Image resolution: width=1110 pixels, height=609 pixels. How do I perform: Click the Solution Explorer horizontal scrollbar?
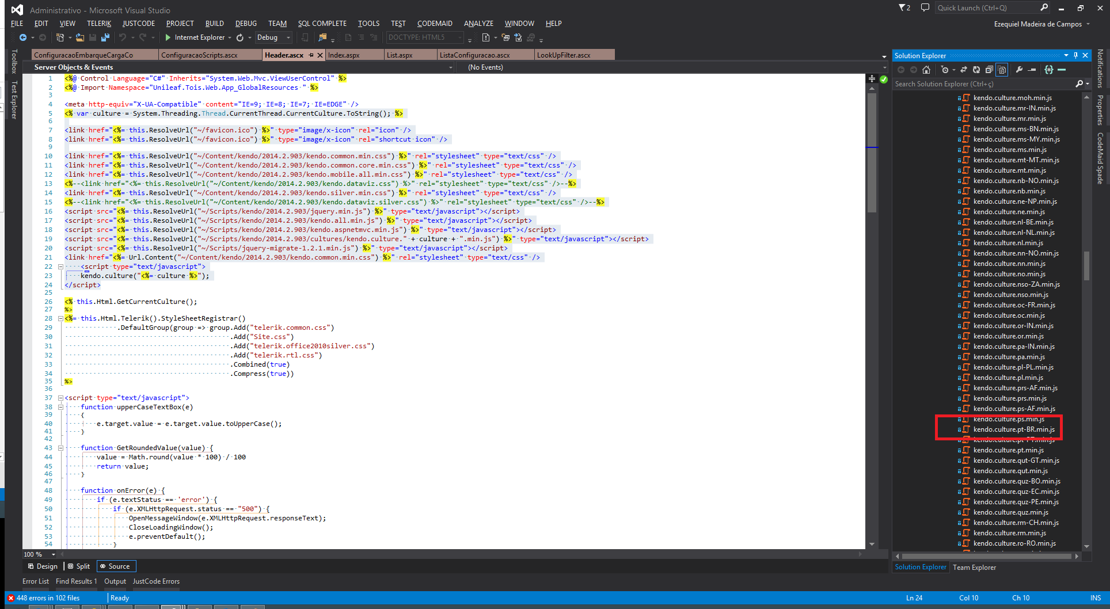tap(988, 556)
